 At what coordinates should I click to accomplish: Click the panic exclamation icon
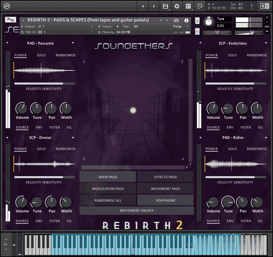coord(252,6)
